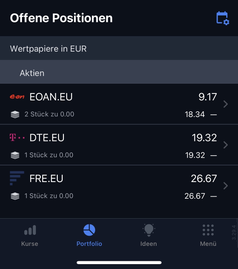Collapse the Aktien section header

(119, 73)
